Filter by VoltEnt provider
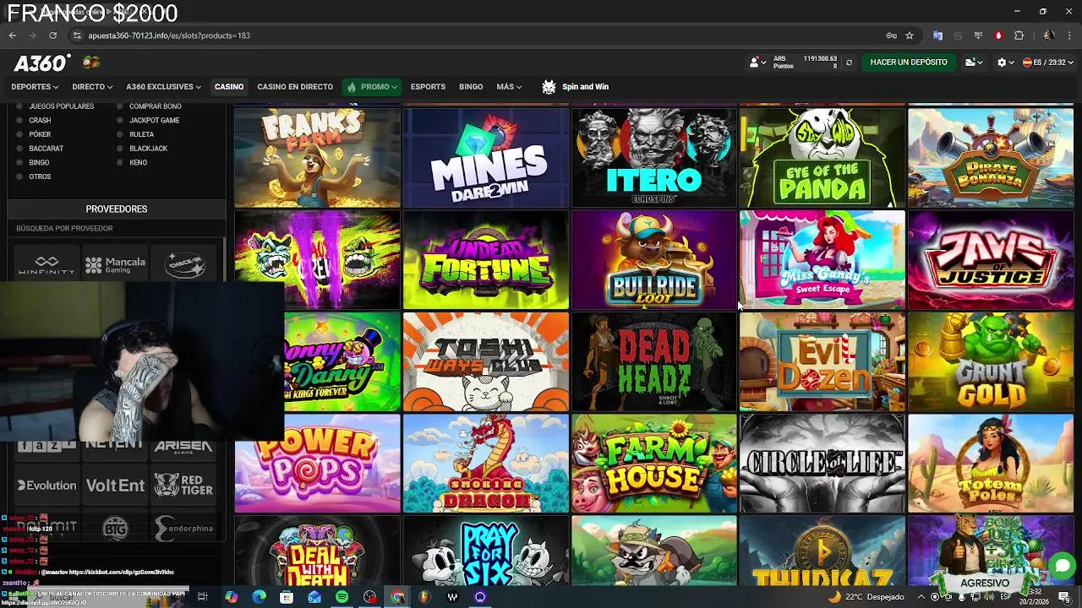 [x=116, y=486]
